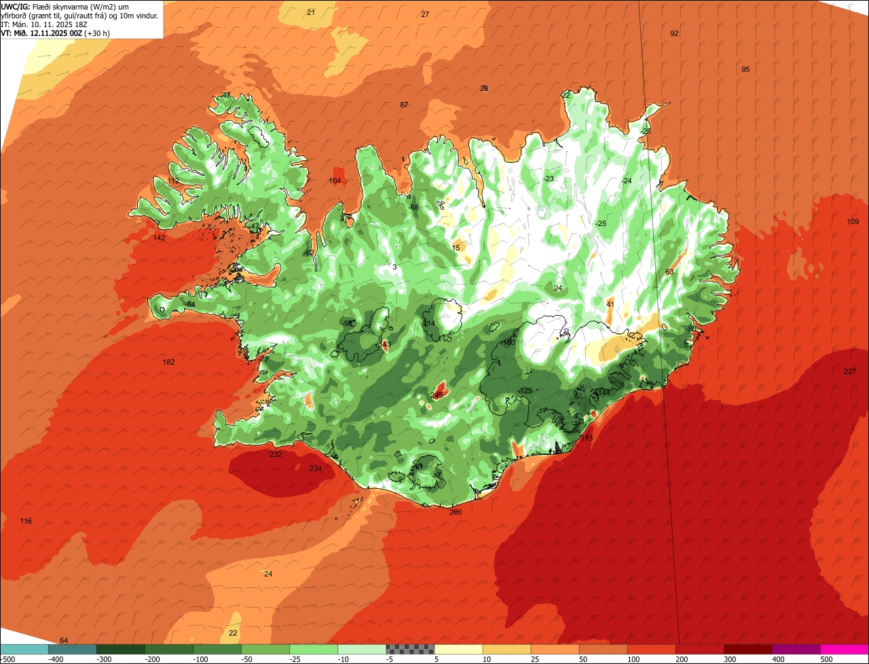
Task: Click the flux value 227 over the eastern sea
Action: coord(850,371)
